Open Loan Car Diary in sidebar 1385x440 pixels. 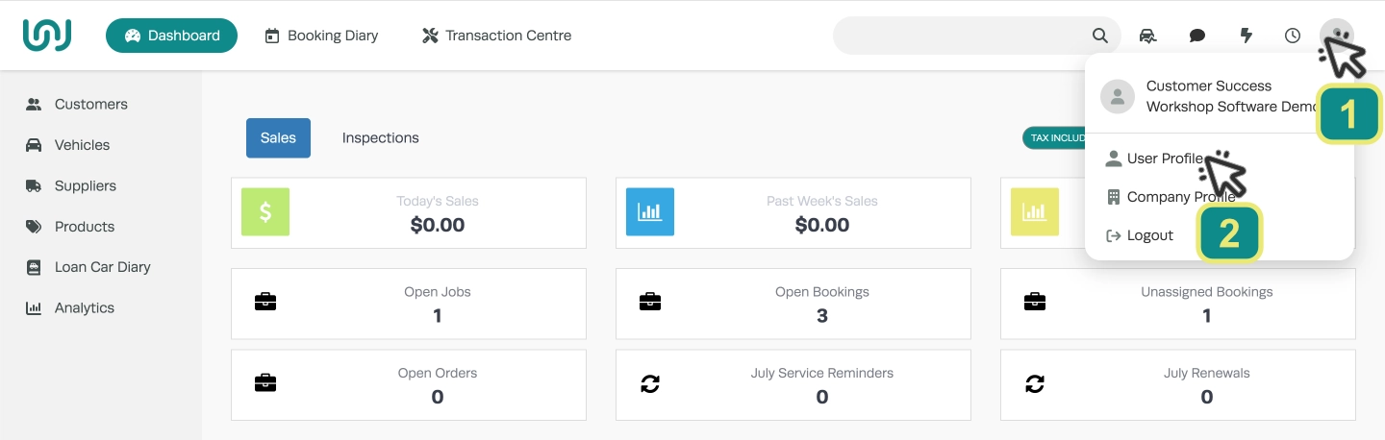pos(101,267)
